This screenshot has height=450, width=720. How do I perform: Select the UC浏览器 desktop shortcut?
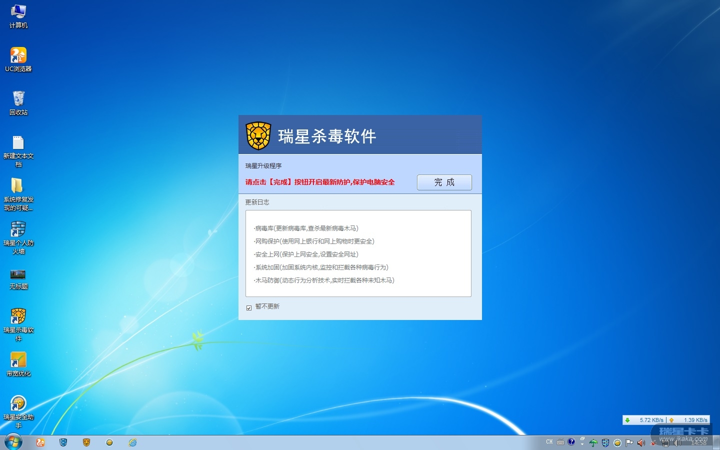(x=18, y=59)
